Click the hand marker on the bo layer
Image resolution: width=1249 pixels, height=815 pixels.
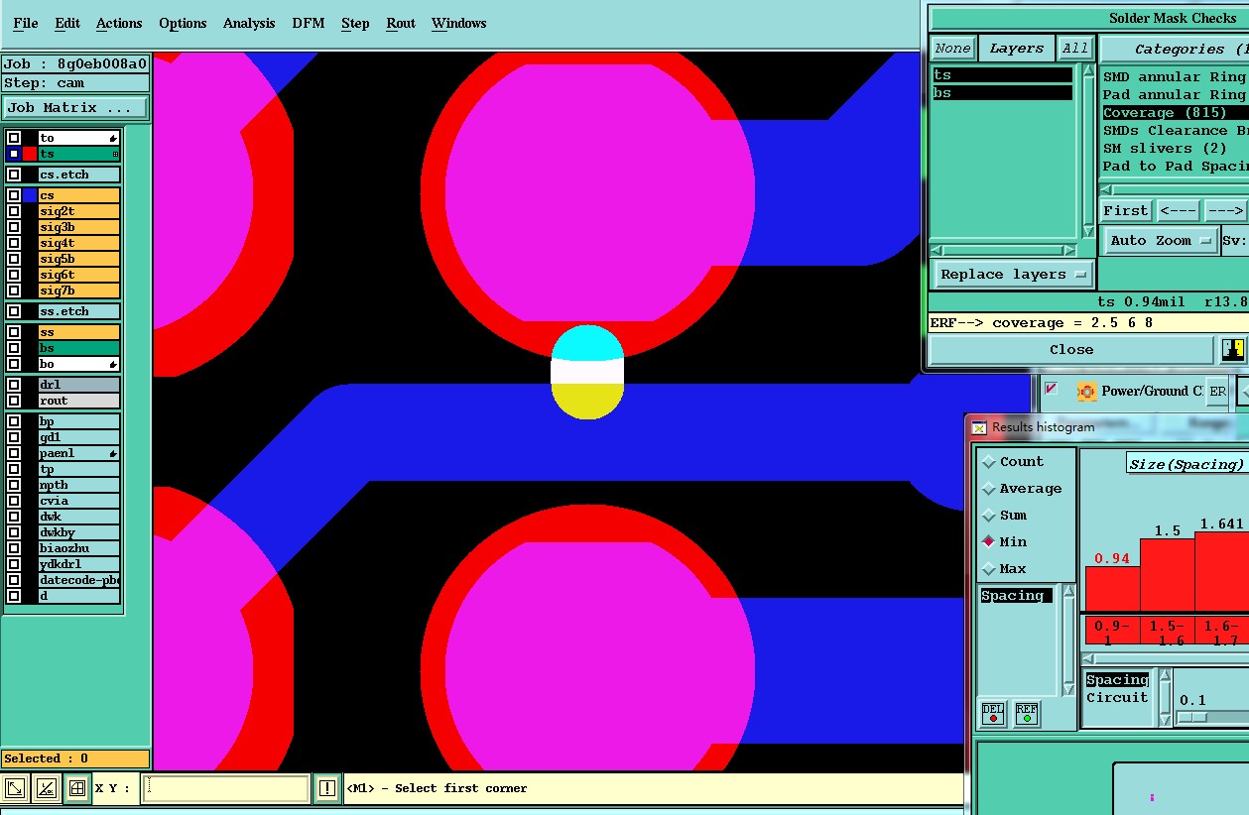[113, 364]
